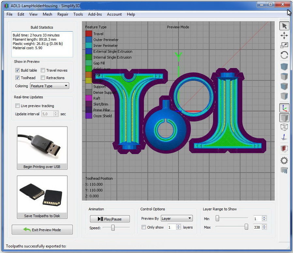The width and height of the screenshot is (293, 253).
Task: Click Exit Preview Mode button
Action: pos(42,230)
